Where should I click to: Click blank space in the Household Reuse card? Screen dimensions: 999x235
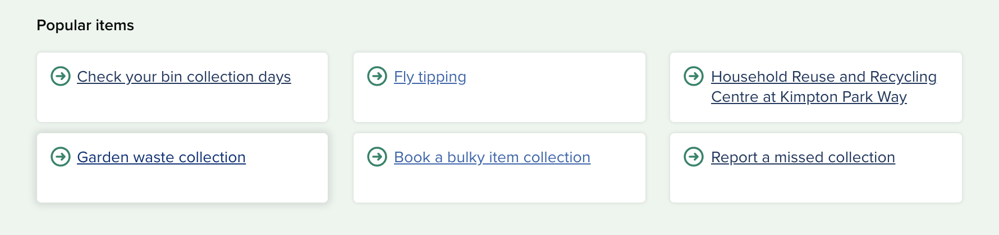click(816, 114)
